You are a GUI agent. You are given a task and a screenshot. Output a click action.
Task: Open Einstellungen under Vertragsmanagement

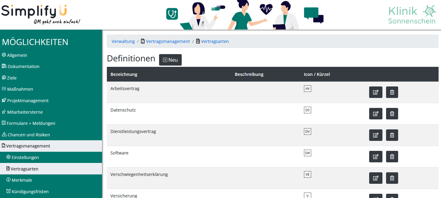(x=23, y=157)
